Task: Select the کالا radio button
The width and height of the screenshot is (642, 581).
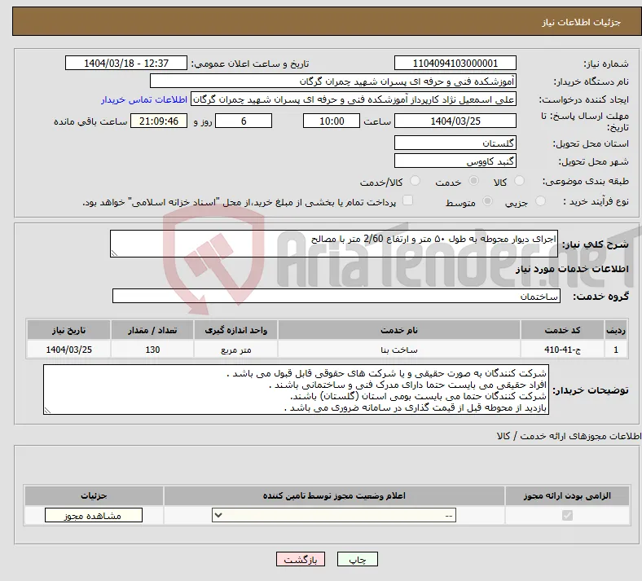Action: [x=519, y=181]
